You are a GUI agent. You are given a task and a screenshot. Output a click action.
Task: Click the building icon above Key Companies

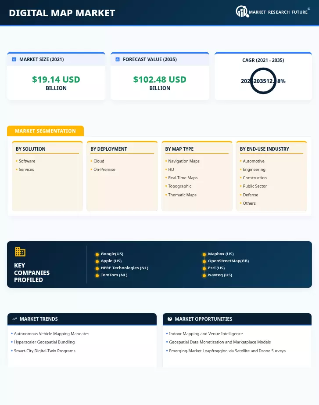tap(20, 252)
